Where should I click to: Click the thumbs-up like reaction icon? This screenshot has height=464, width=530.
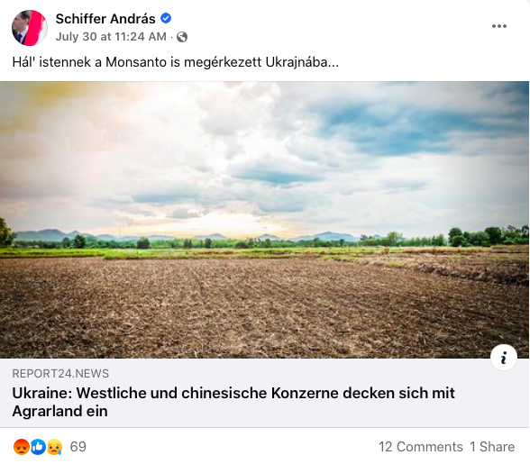(38, 447)
